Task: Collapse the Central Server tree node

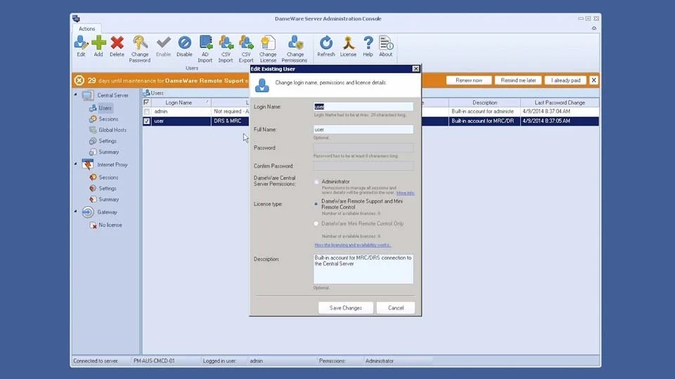Action: pyautogui.click(x=76, y=95)
